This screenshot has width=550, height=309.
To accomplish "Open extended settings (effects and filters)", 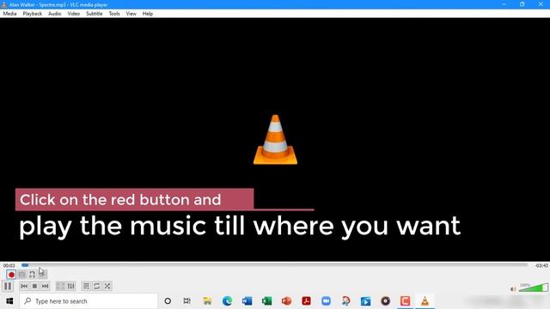I will pyautogui.click(x=70, y=286).
